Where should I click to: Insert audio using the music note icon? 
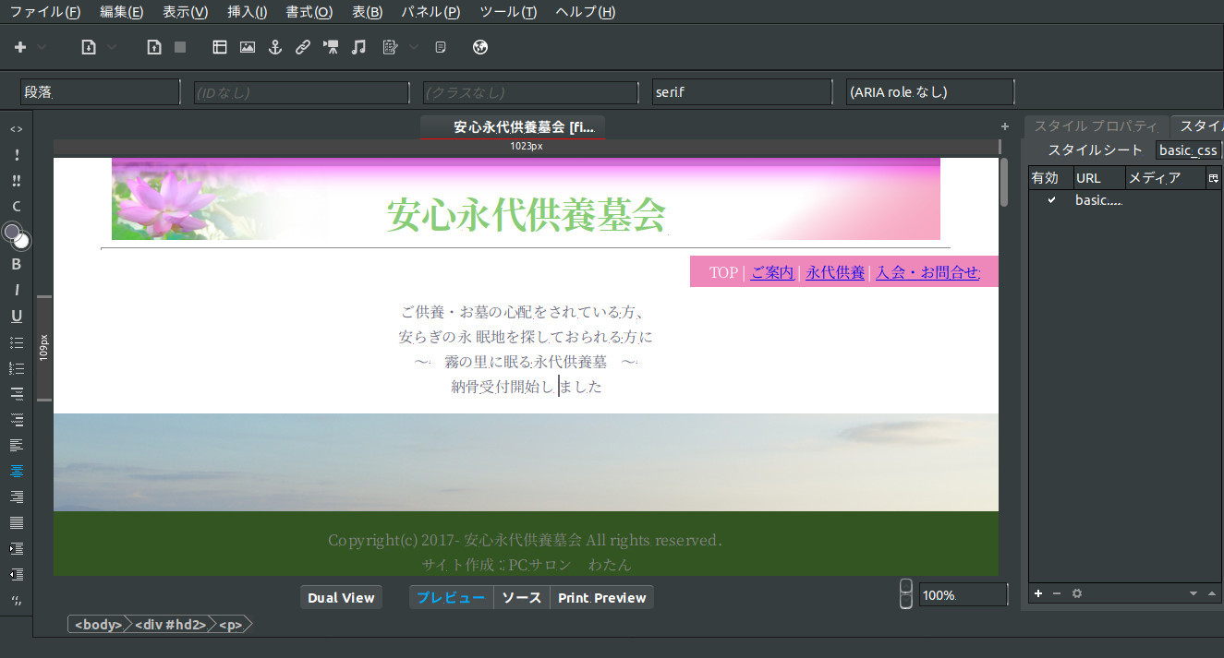click(359, 47)
